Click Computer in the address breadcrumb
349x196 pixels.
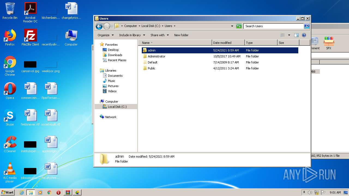(131, 26)
